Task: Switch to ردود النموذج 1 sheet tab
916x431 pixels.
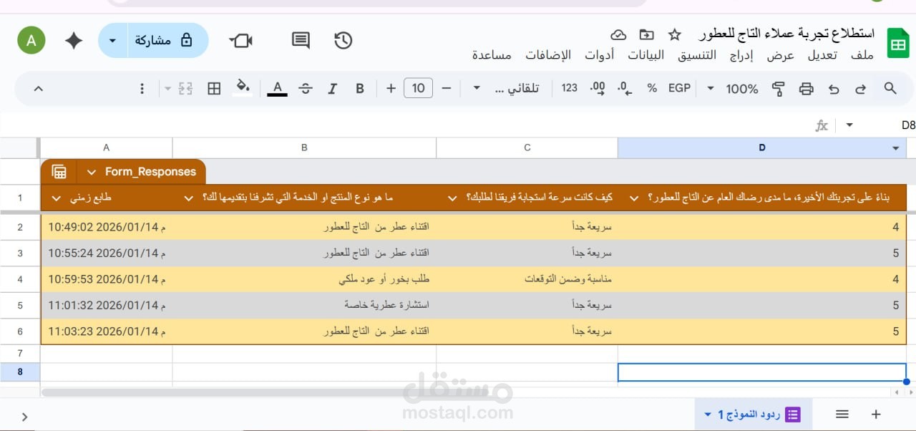Action: (x=752, y=415)
